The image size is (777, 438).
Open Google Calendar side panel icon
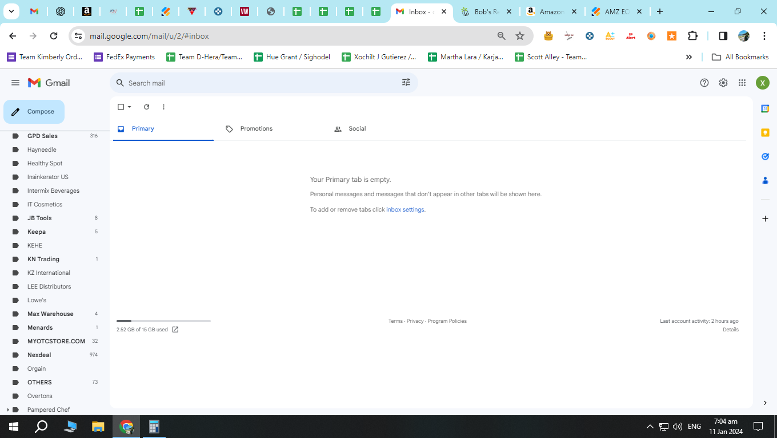click(765, 108)
